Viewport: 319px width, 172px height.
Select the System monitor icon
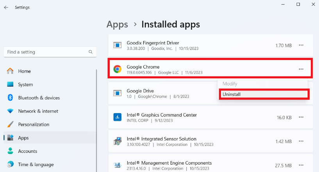(10, 84)
